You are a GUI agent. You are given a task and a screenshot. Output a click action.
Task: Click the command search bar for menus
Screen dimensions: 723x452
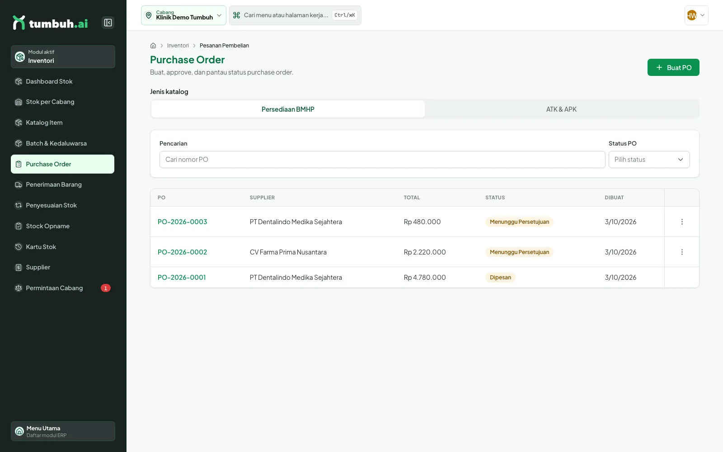(x=295, y=15)
